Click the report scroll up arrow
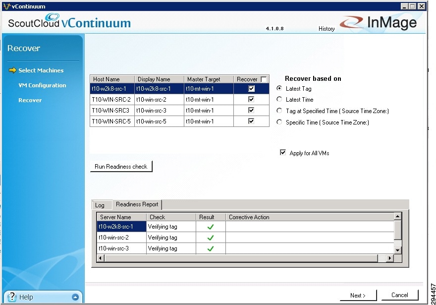The height and width of the screenshot is (305, 436). (x=398, y=217)
